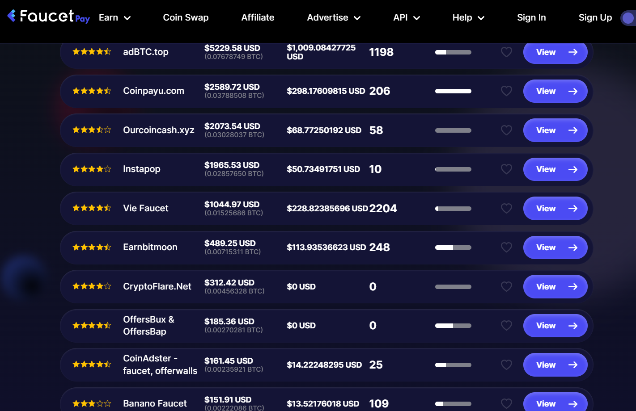View the OffersBux & OffersBap listing
The height and width of the screenshot is (411, 636).
(555, 326)
